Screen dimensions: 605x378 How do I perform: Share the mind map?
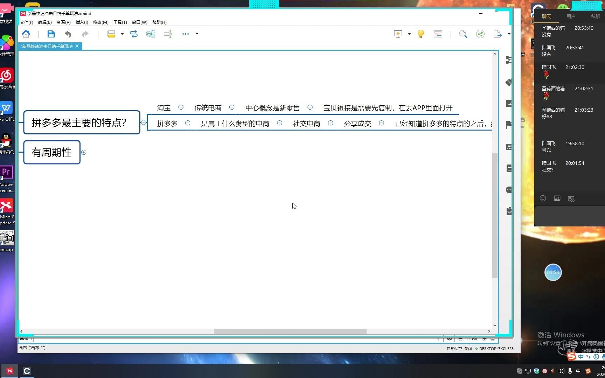[x=480, y=34]
